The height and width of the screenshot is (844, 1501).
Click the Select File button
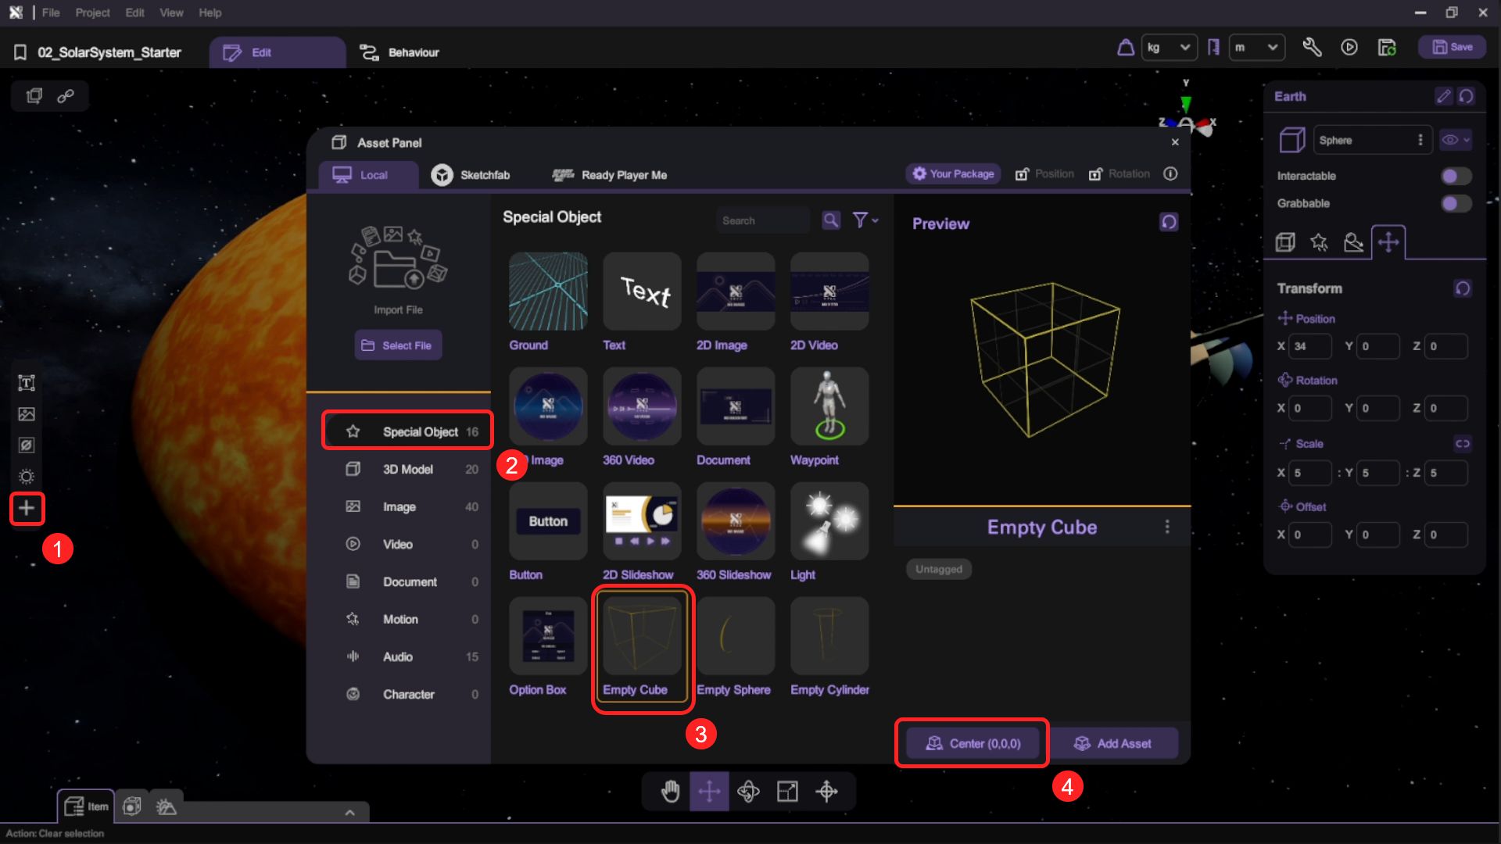point(398,345)
